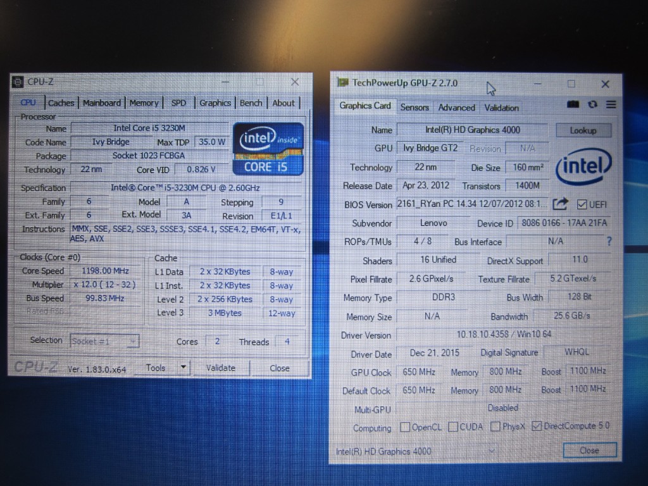648x486 pixels.
Task: Click the Bus Interface question mark
Action: [x=609, y=241]
